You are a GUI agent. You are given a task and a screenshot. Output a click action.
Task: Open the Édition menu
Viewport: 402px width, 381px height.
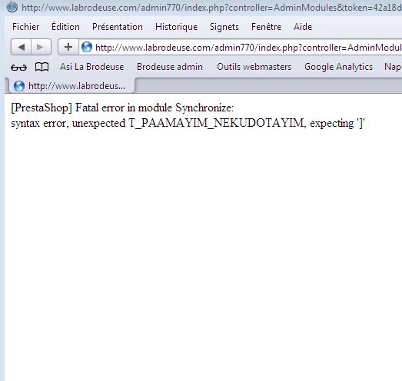click(65, 27)
